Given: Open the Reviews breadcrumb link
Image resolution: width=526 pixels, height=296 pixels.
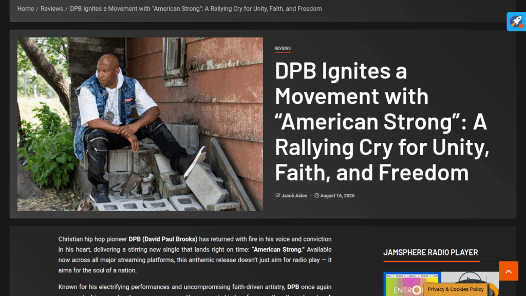Looking at the screenshot, I should [x=52, y=9].
